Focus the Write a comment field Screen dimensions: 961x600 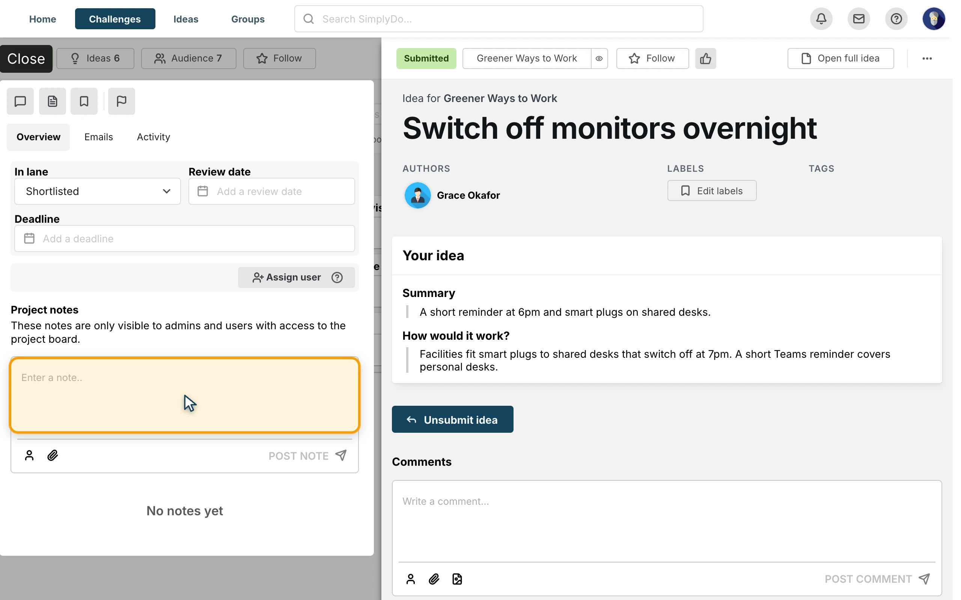[666, 521]
